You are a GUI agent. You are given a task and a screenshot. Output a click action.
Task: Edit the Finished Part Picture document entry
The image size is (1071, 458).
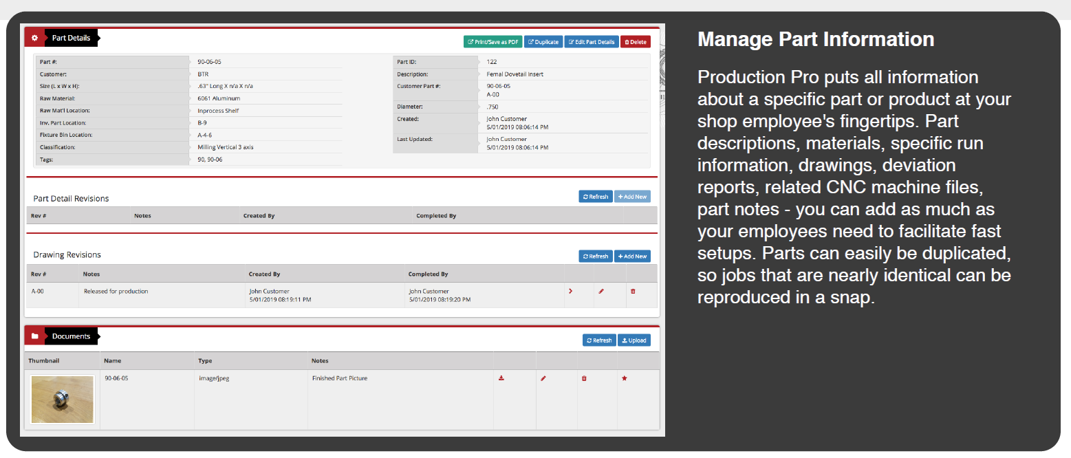[x=543, y=378]
